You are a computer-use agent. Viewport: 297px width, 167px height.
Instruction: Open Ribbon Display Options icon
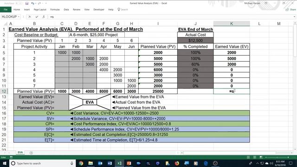click(x=266, y=3)
